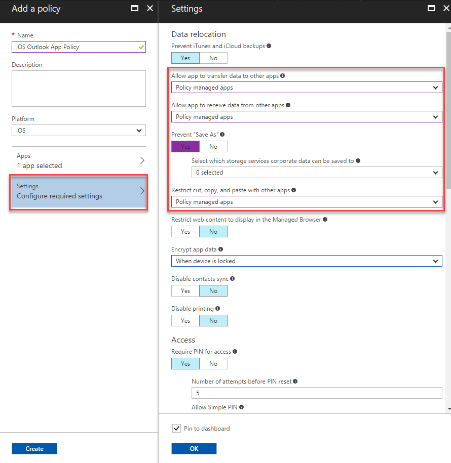Viewport: 451px width, 463px height.
Task: Open info icon next to Disable contacts sync
Action: (233, 278)
